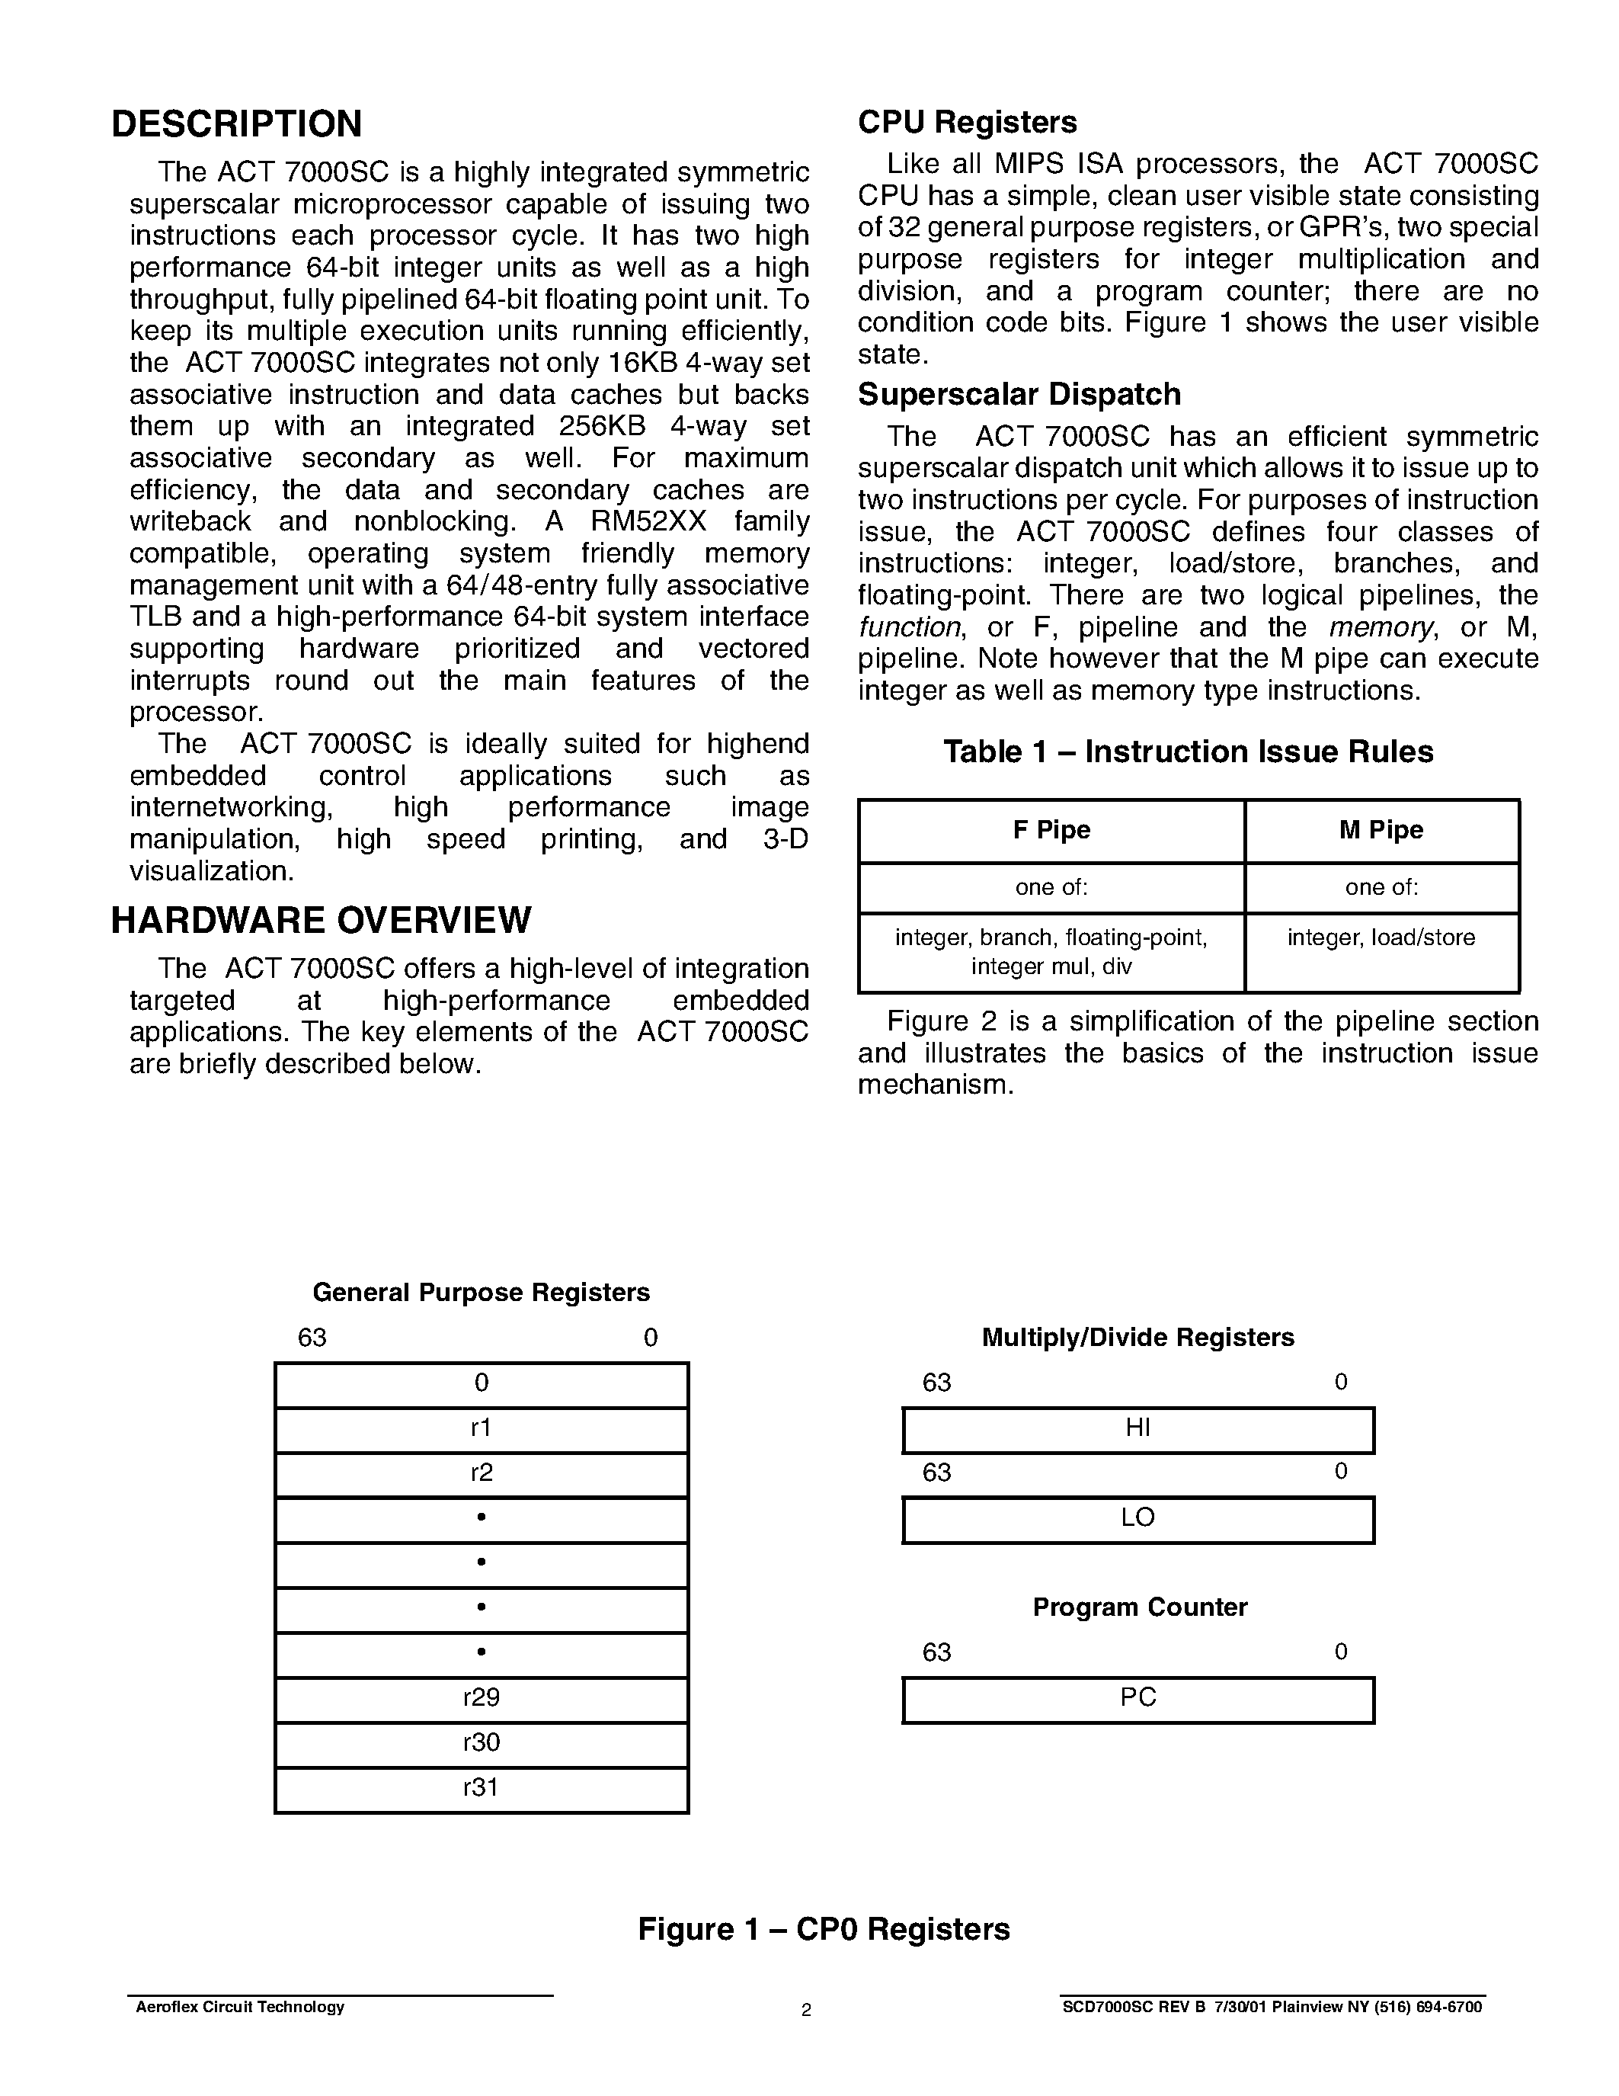Click the Multiply/Divide Registers HI register
1619x2096 pixels.
(x=1173, y=1429)
